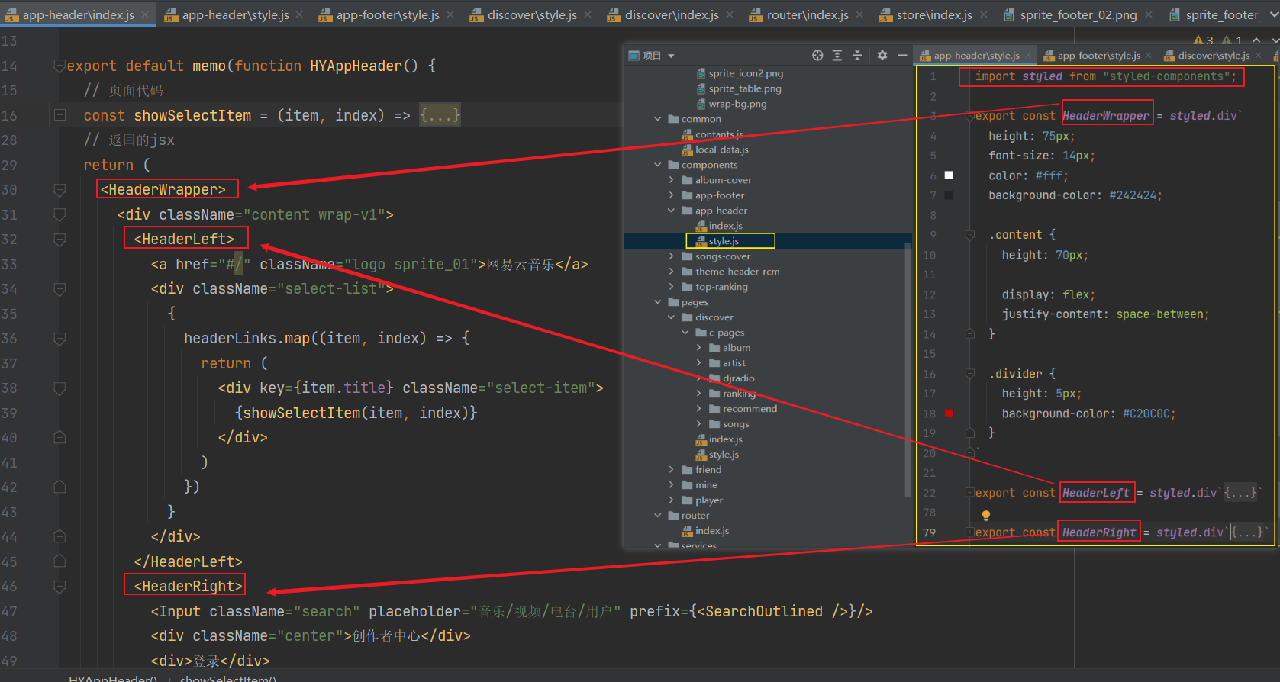Click the red #C20C0C color swatch in gutter

pyautogui.click(x=949, y=413)
